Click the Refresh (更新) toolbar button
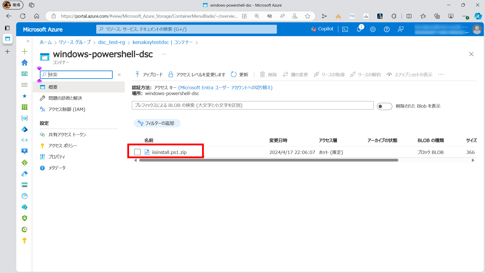The width and height of the screenshot is (485, 273). click(x=239, y=75)
